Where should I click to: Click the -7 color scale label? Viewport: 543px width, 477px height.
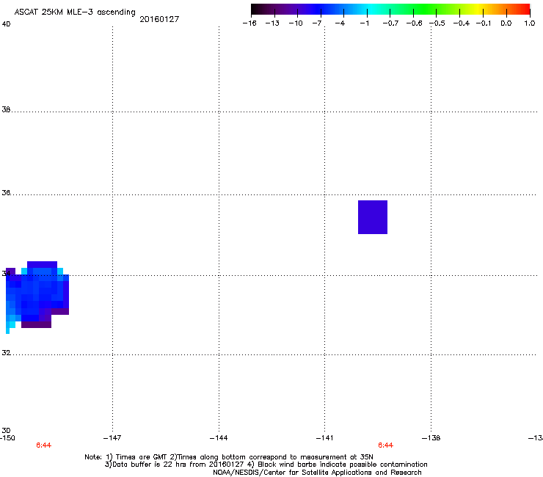click(317, 23)
